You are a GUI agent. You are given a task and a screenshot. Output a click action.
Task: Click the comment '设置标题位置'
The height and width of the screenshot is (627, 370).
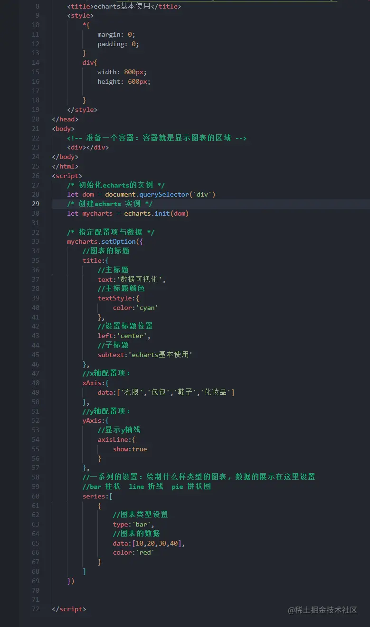pos(125,326)
